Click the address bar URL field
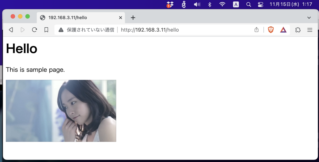This screenshot has height=162, width=319. pos(150,30)
